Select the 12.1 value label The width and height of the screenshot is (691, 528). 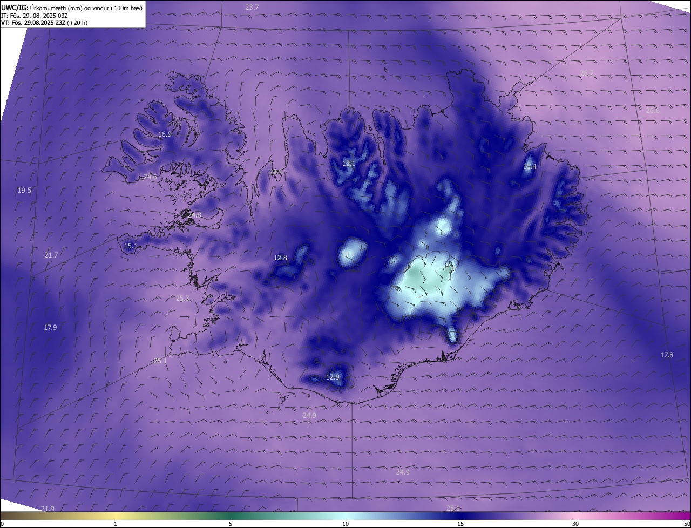[349, 163]
